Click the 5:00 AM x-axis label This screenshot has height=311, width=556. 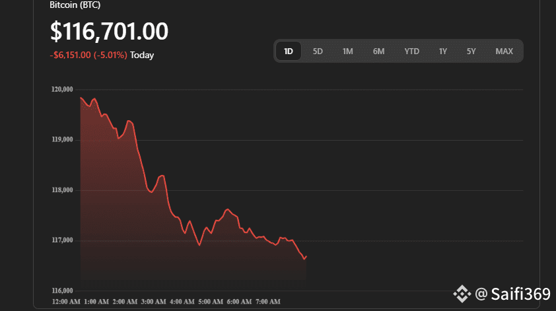(x=211, y=302)
